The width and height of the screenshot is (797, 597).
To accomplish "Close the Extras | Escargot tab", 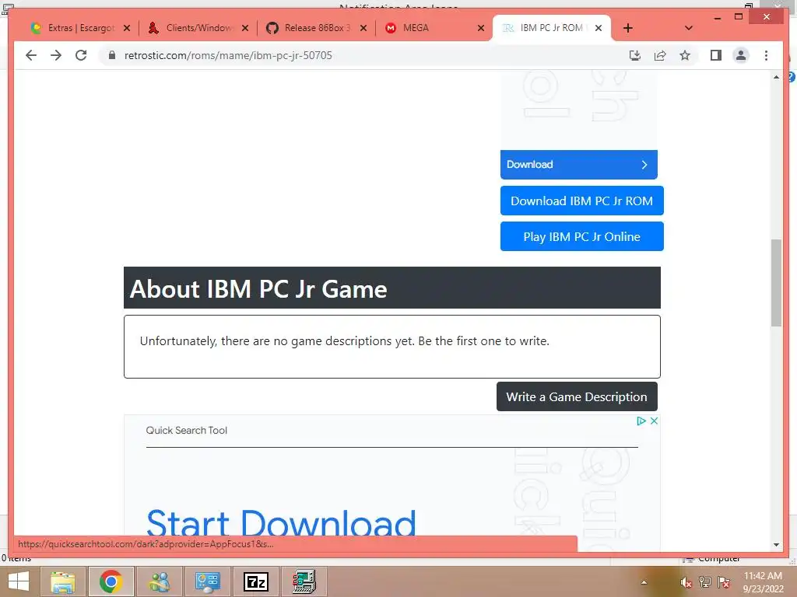I will 127,28.
